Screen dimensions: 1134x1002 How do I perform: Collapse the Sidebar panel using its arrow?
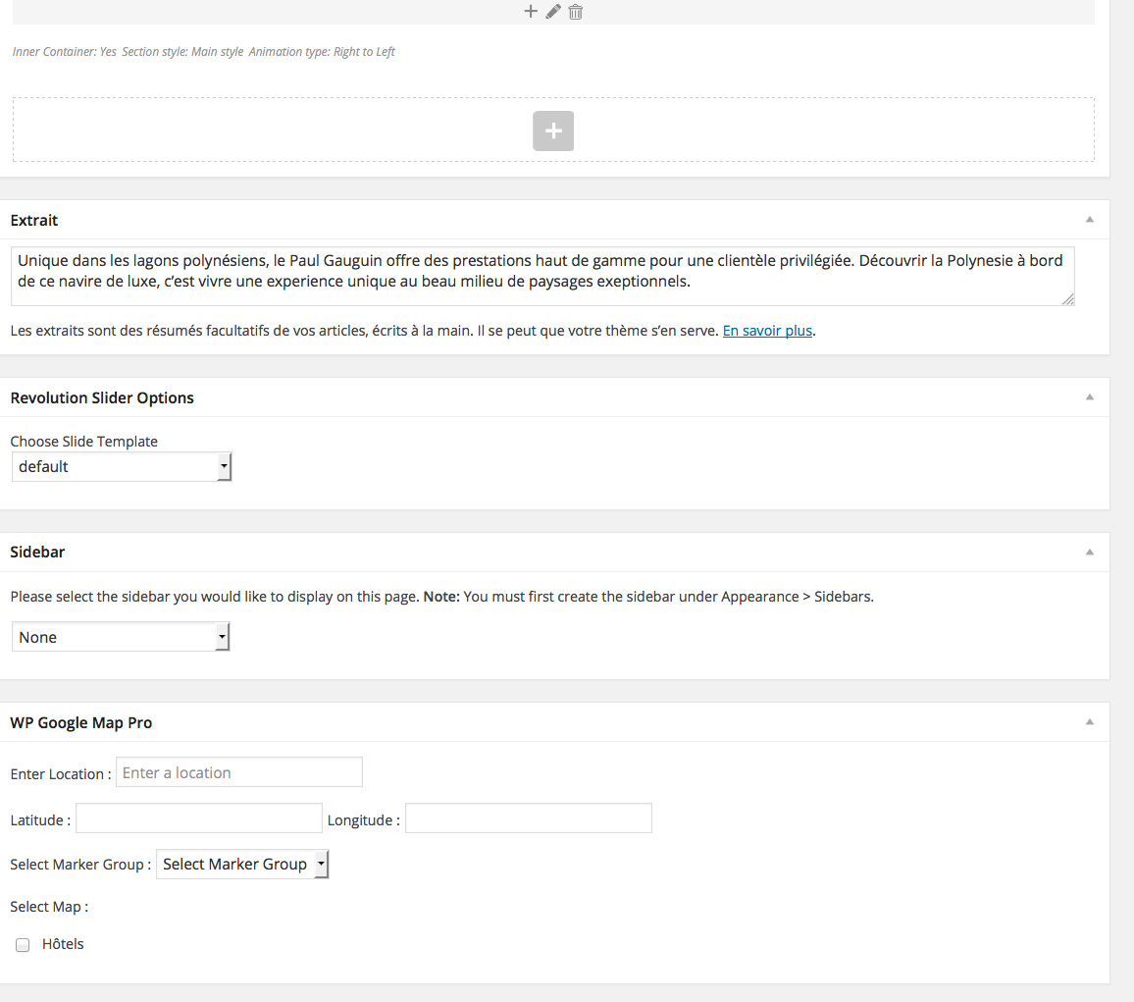1089,553
